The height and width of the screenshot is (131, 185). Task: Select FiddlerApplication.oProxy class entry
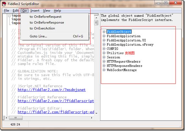(130, 44)
